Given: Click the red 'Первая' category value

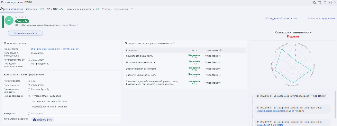Looking at the screenshot, I should [x=293, y=36].
